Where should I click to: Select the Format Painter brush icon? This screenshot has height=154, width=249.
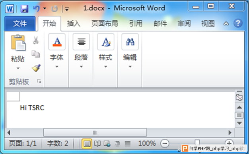click(36, 68)
